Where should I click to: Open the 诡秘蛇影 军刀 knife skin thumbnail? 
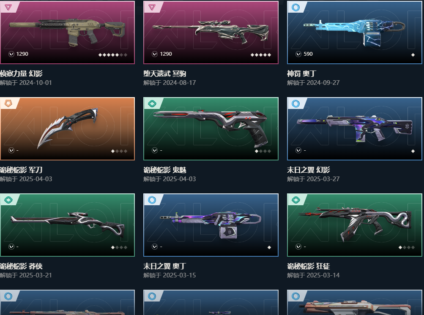point(67,129)
